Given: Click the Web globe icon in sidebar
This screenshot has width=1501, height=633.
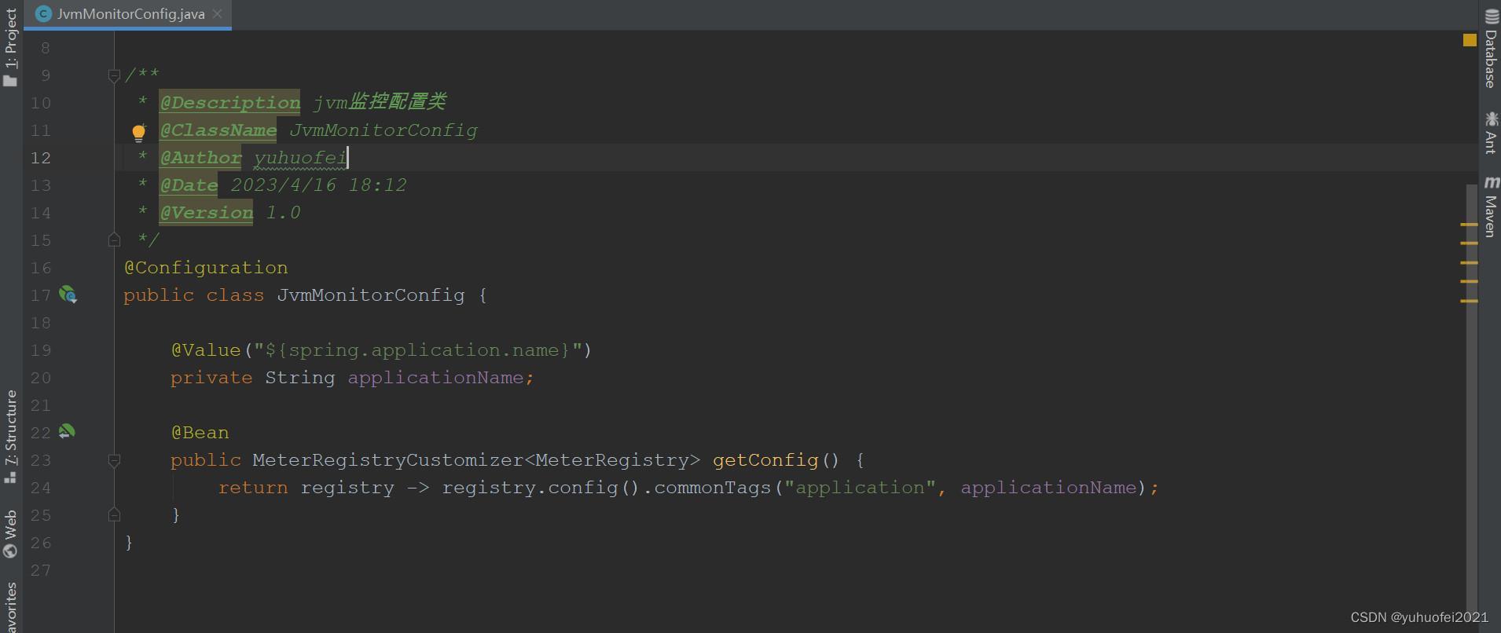Looking at the screenshot, I should (x=10, y=551).
